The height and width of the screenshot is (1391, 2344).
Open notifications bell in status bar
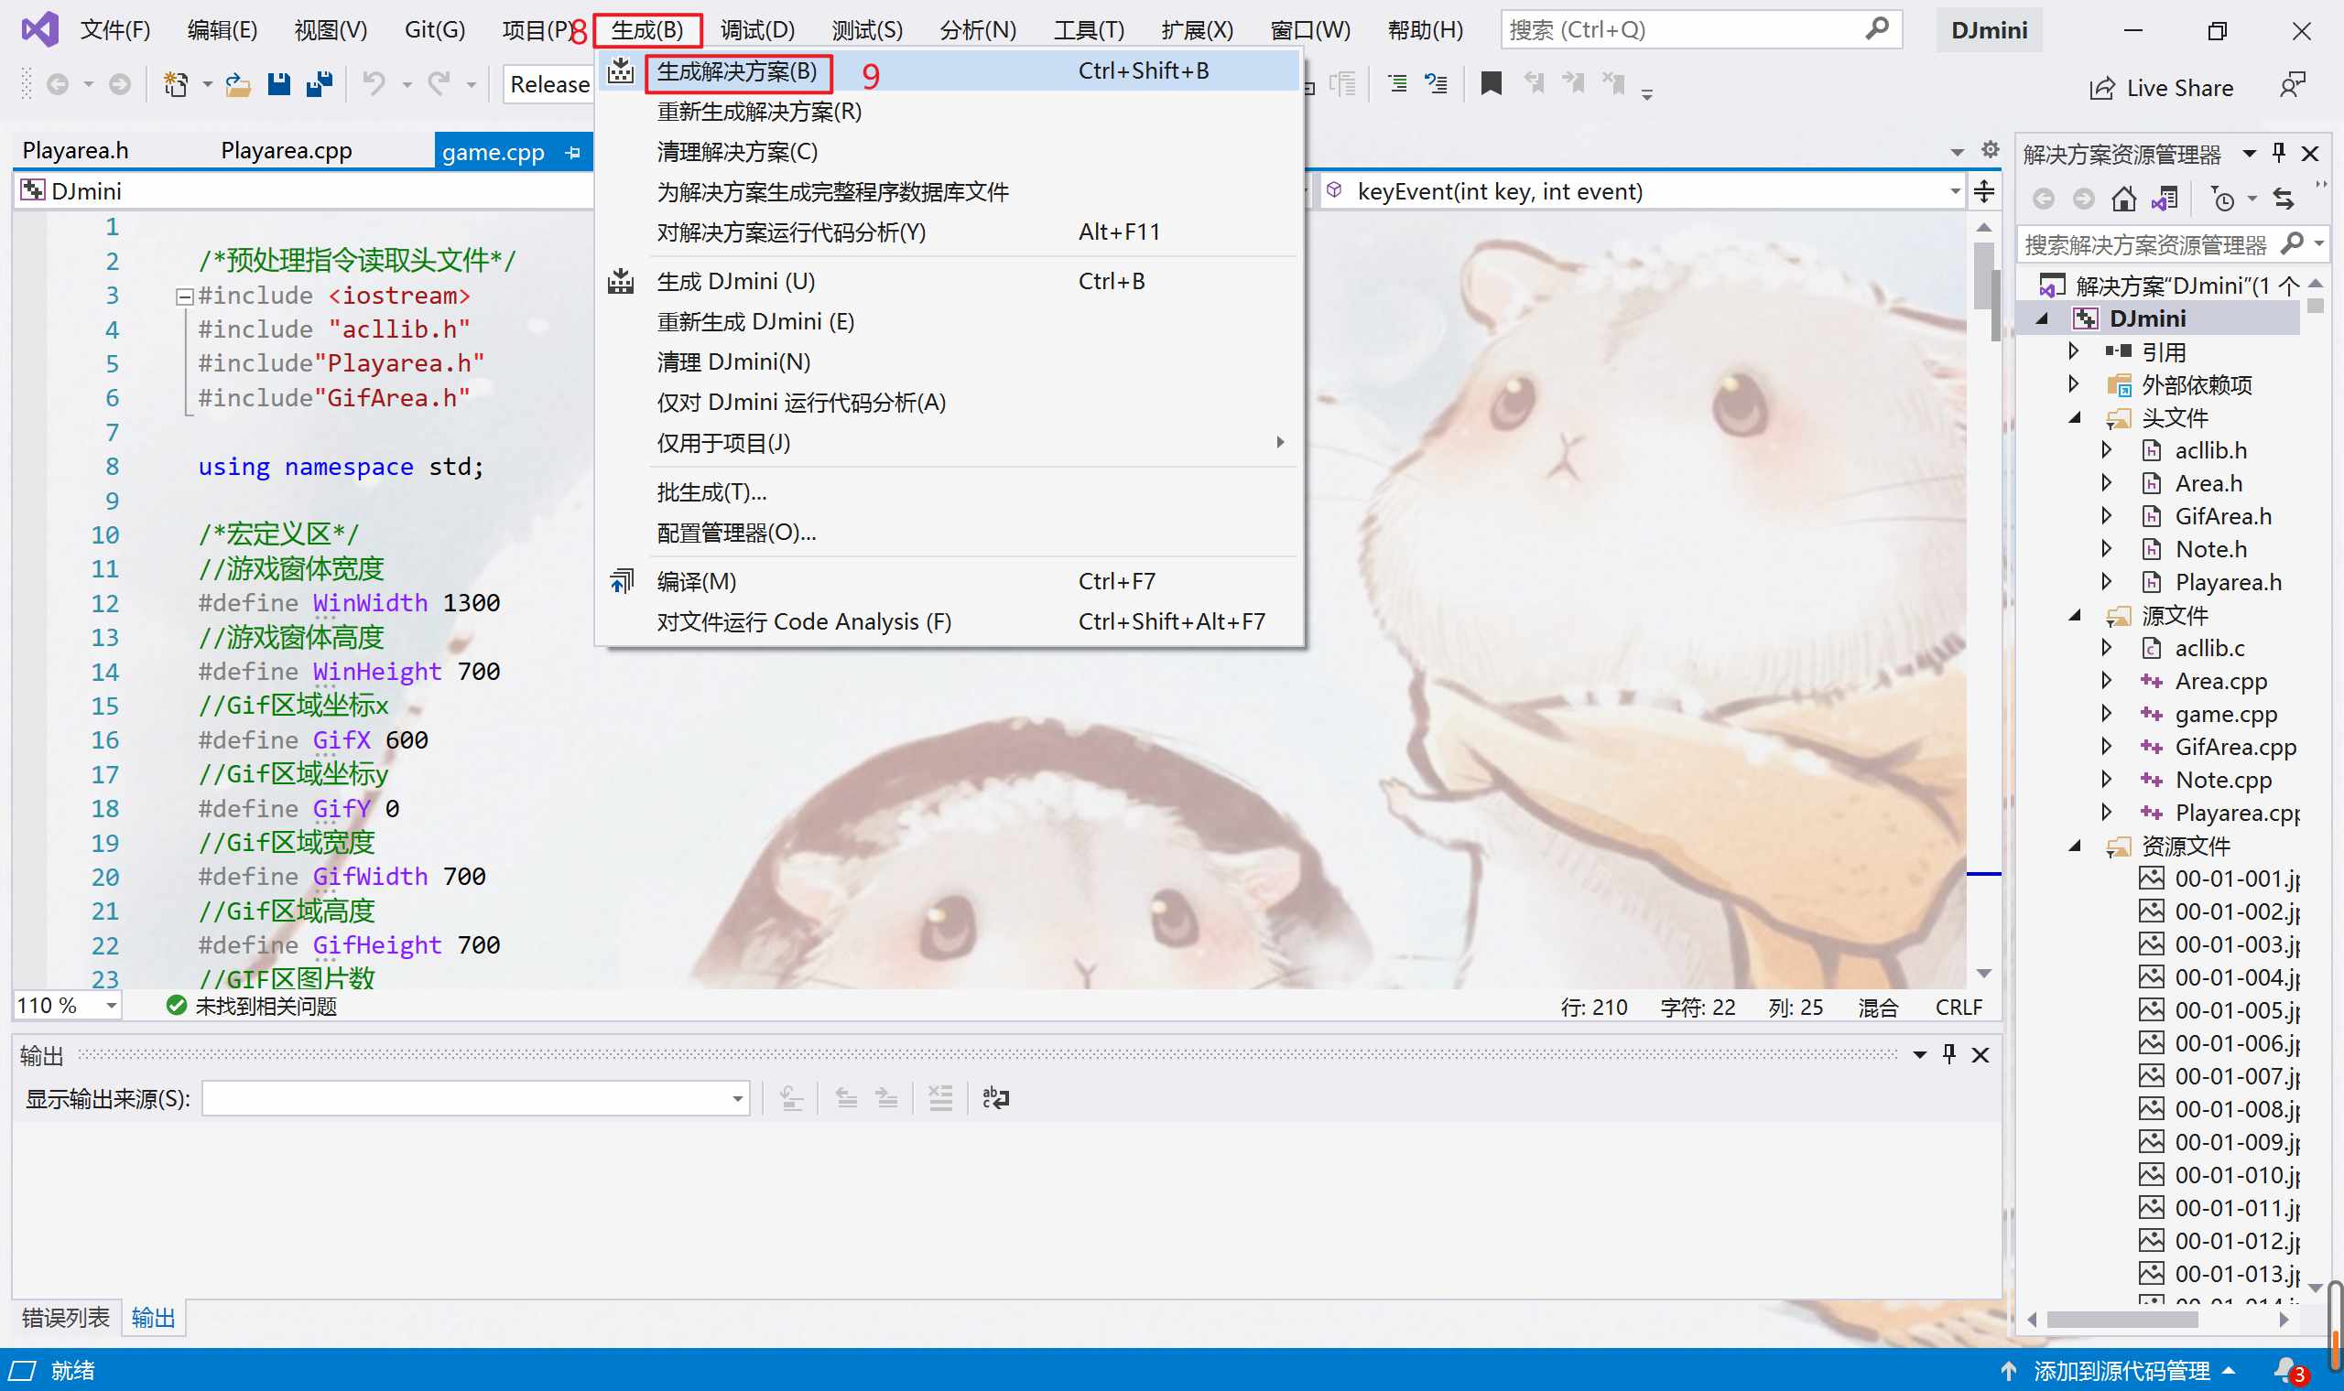point(2287,1370)
